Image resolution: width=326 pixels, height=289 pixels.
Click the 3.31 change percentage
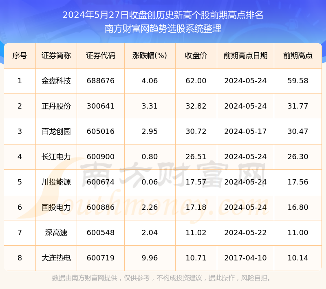pos(150,106)
